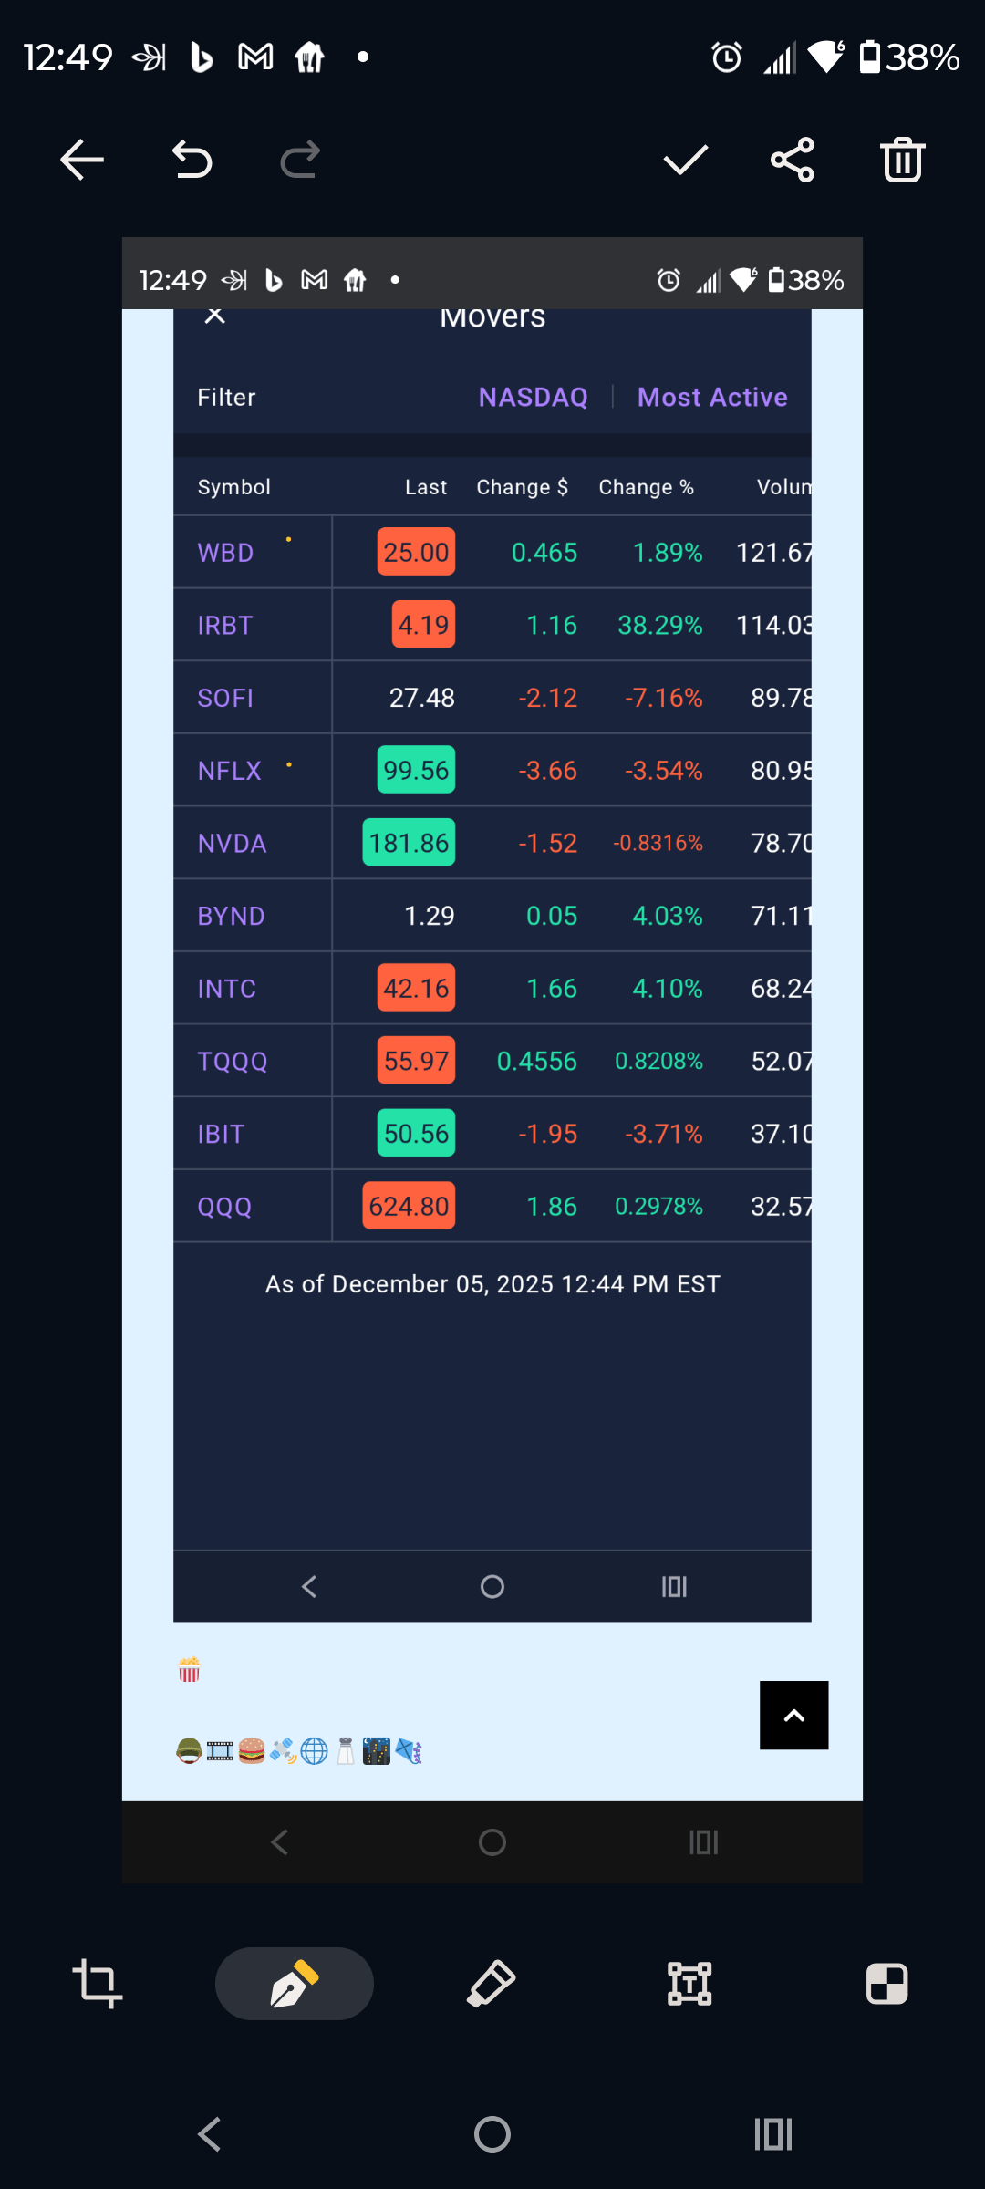The image size is (985, 2189).
Task: Tap the system Home navigation button
Action: tap(493, 2134)
